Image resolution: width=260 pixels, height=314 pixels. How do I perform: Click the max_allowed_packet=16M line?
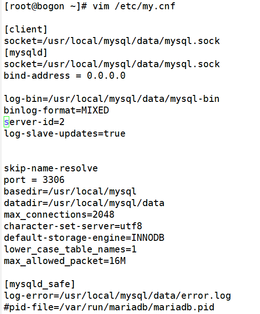point(65,261)
